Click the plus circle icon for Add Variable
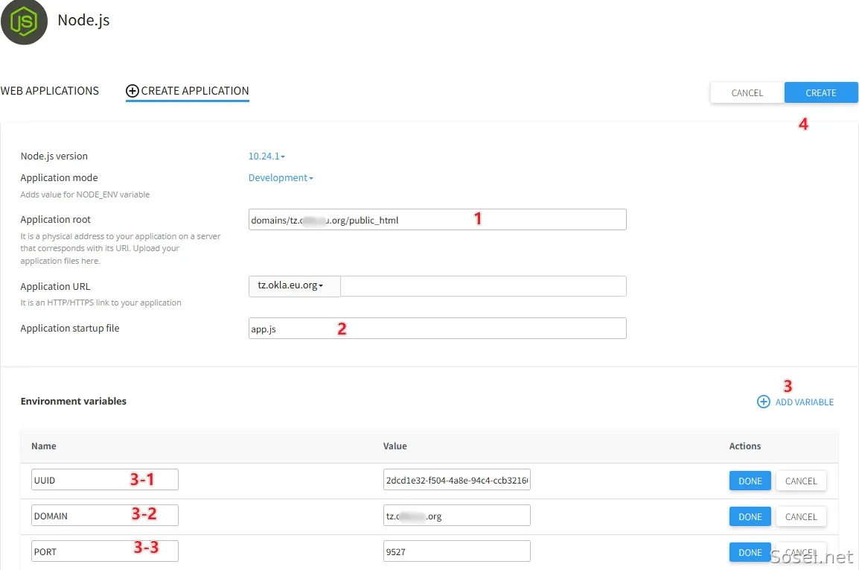The width and height of the screenshot is (859, 570). (764, 402)
